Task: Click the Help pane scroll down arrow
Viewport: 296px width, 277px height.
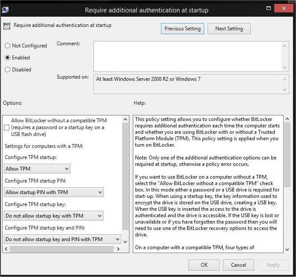Action: tap(287, 249)
